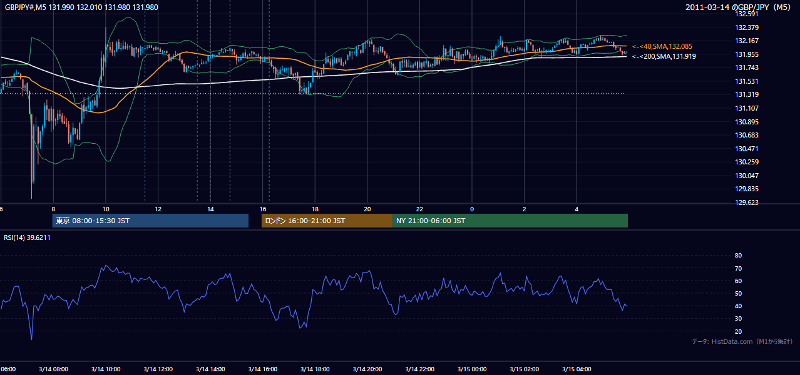
Task: Click hour label 2 under price chart
Action: [x=525, y=209]
